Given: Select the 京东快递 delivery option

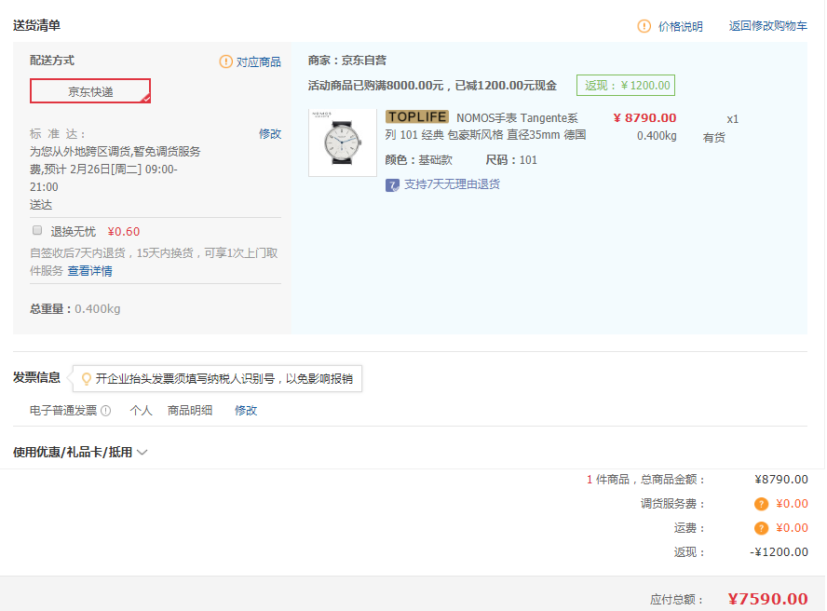Looking at the screenshot, I should coord(90,90).
